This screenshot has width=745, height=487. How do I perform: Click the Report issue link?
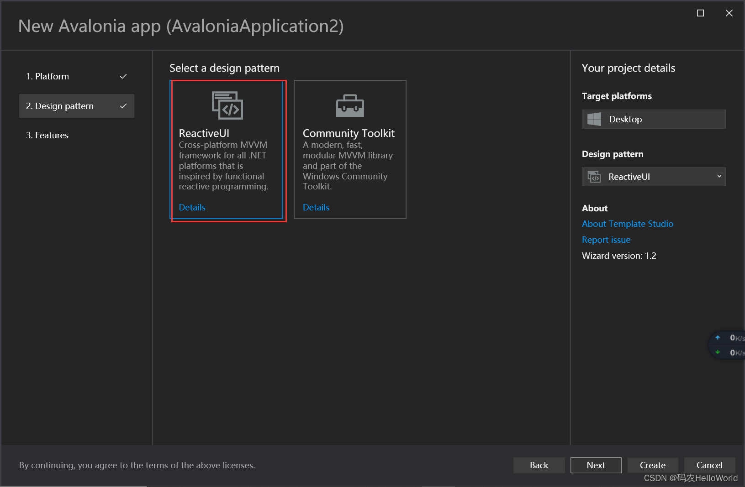(606, 240)
